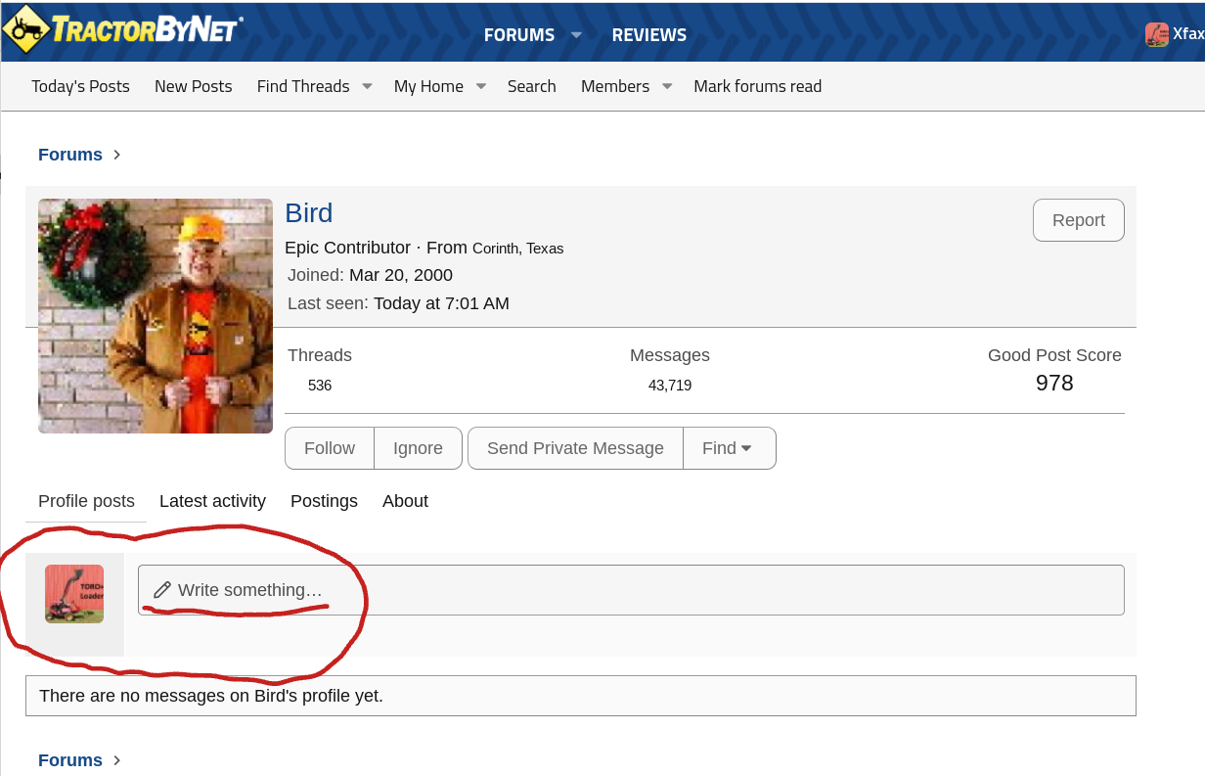Open the REVIEWS header menu
This screenshot has height=776, width=1205.
649,35
